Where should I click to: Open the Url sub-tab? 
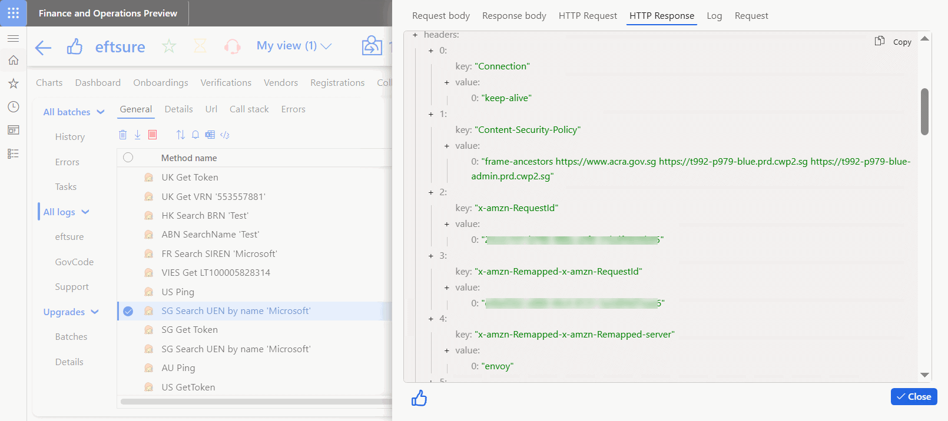[x=211, y=109]
